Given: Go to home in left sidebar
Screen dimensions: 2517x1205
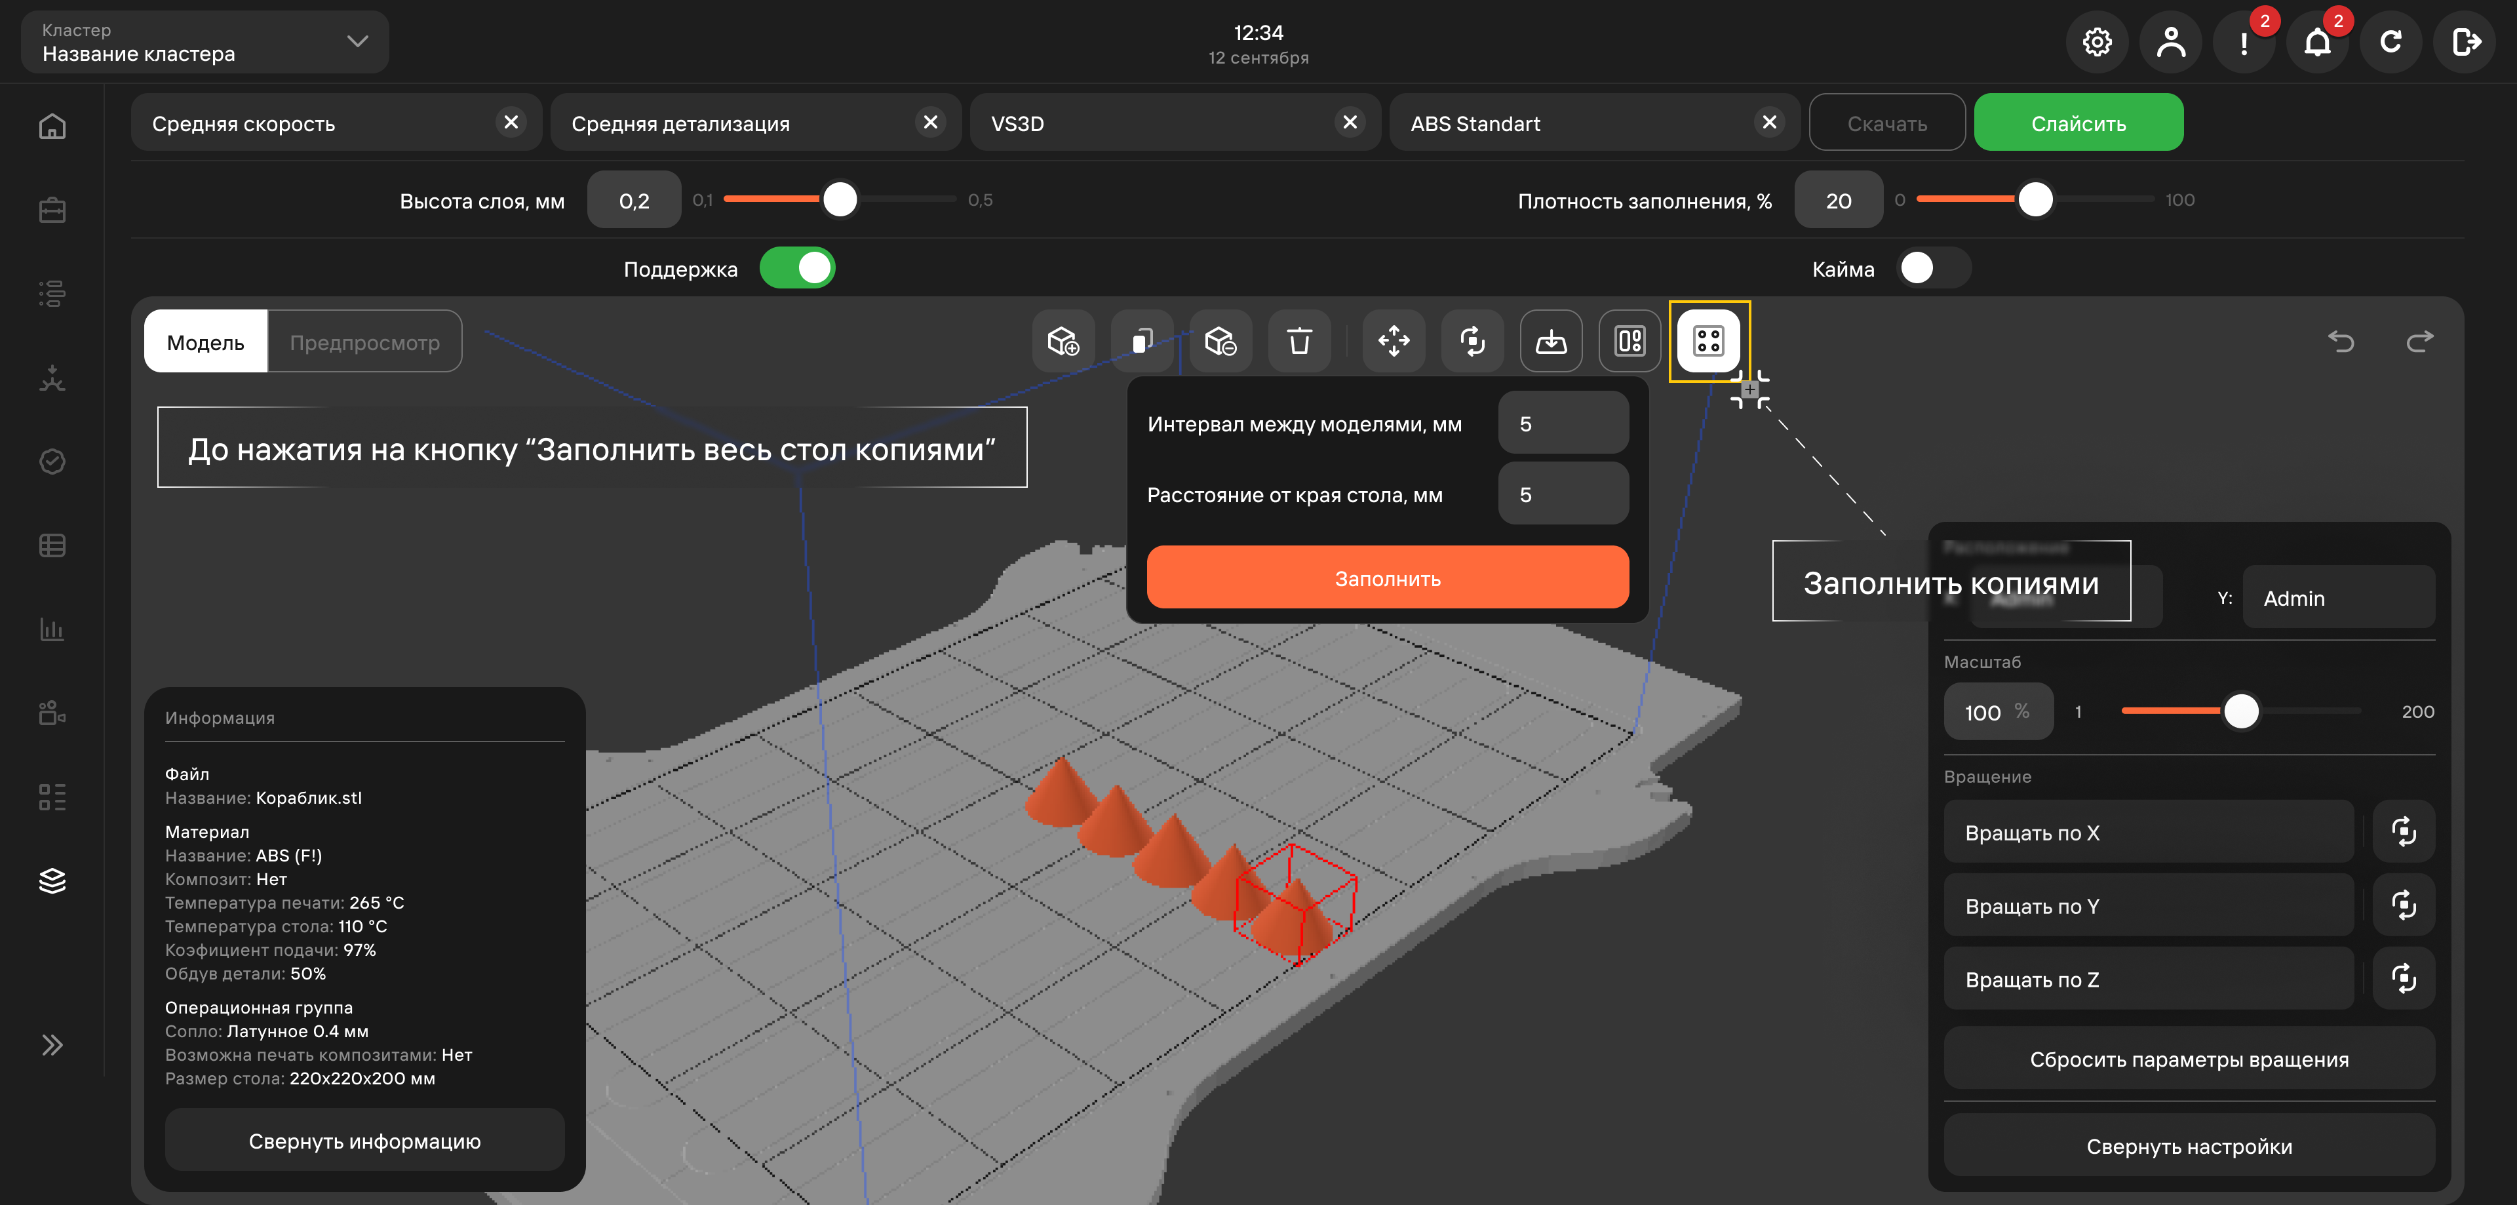Looking at the screenshot, I should 52,126.
